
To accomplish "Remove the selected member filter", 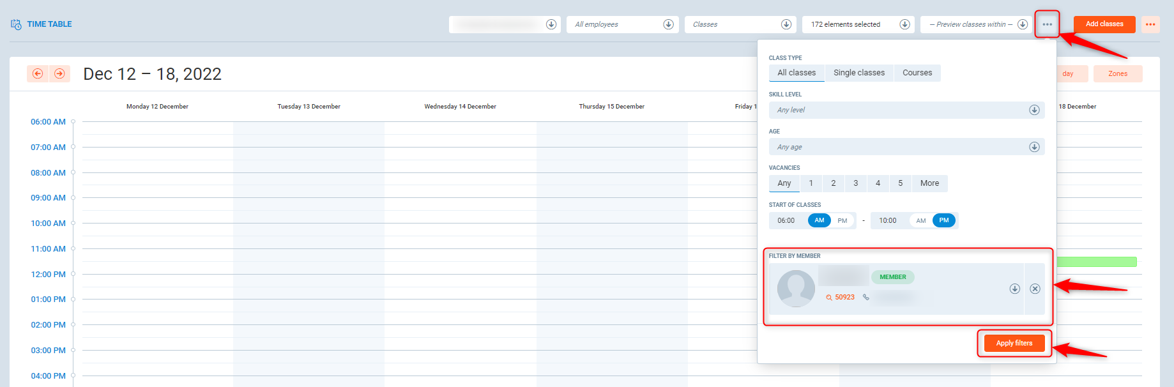I will (1035, 289).
